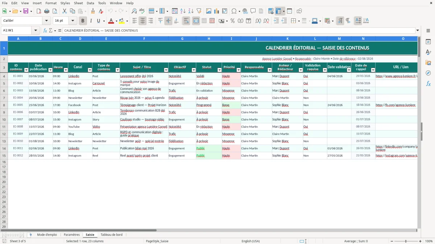
Task: Click Insert Special Character omega icon
Action: 234,11
